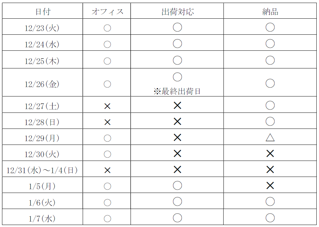This screenshot has width=319, height=227.
Task: Click the 出荷対応 circle for 1/5(月)
Action: tap(177, 186)
